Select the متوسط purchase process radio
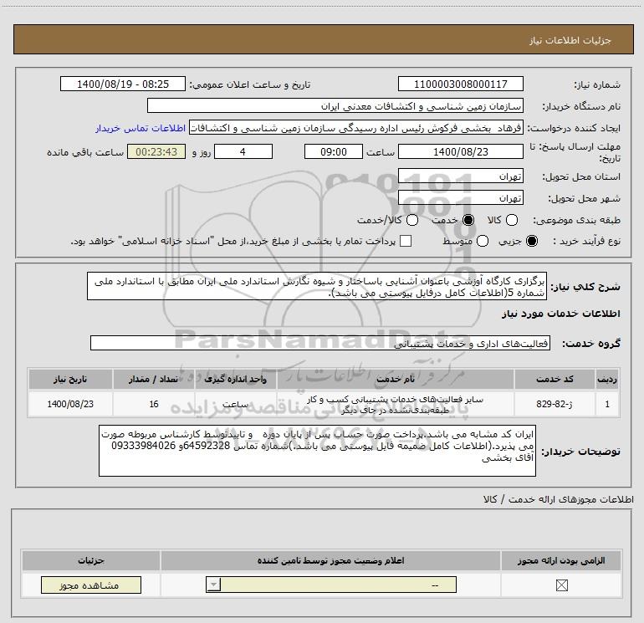This screenshot has width=644, height=623. (x=483, y=241)
